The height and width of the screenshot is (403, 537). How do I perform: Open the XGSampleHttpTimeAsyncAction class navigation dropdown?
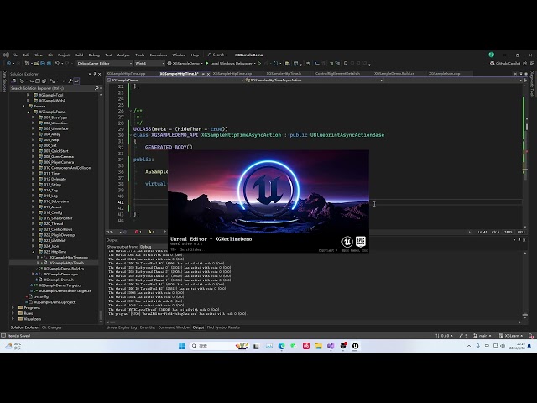click(314, 81)
